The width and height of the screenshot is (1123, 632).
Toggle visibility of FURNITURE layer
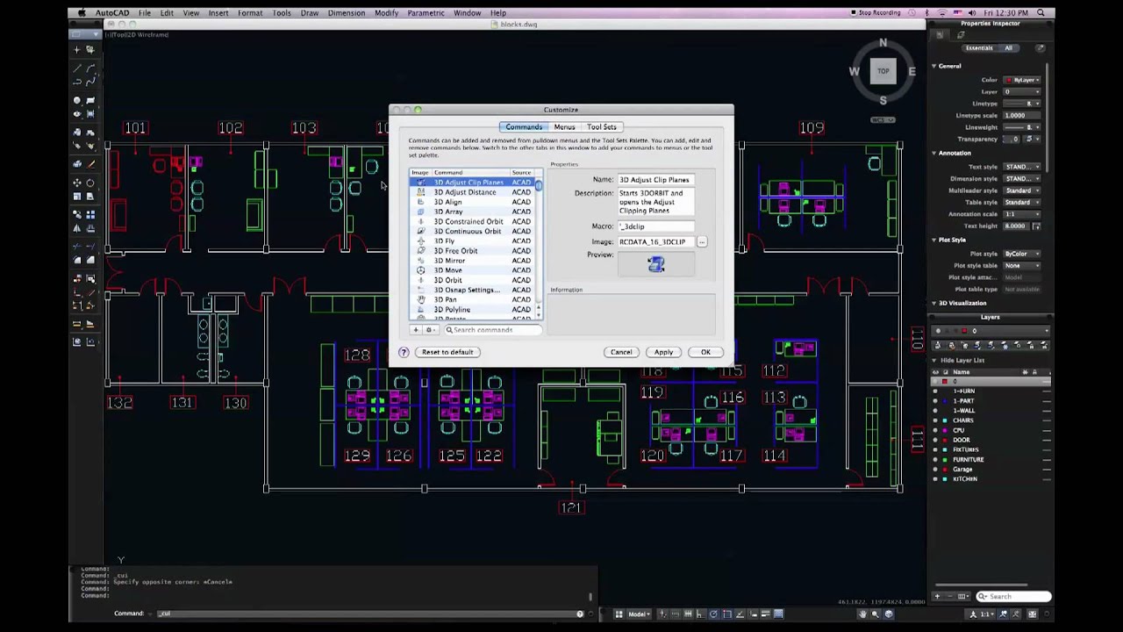click(x=935, y=459)
